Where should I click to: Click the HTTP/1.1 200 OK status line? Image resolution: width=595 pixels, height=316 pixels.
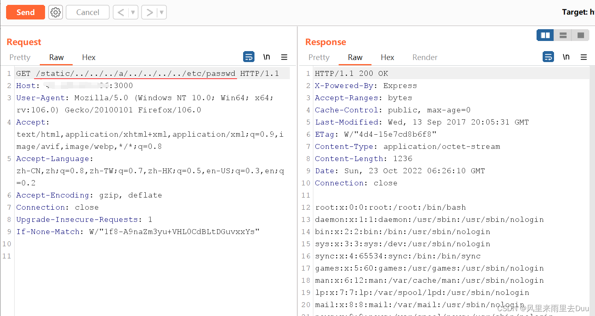[x=351, y=73]
